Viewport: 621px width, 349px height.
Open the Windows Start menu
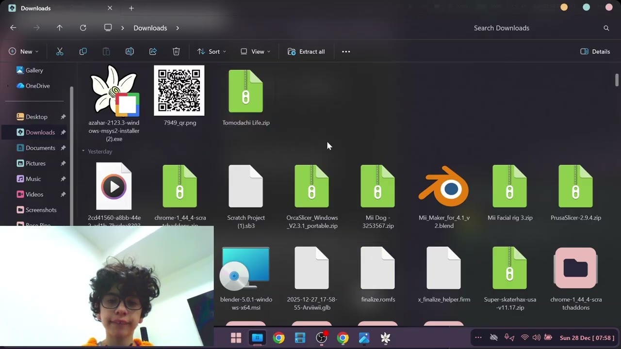coord(236,338)
